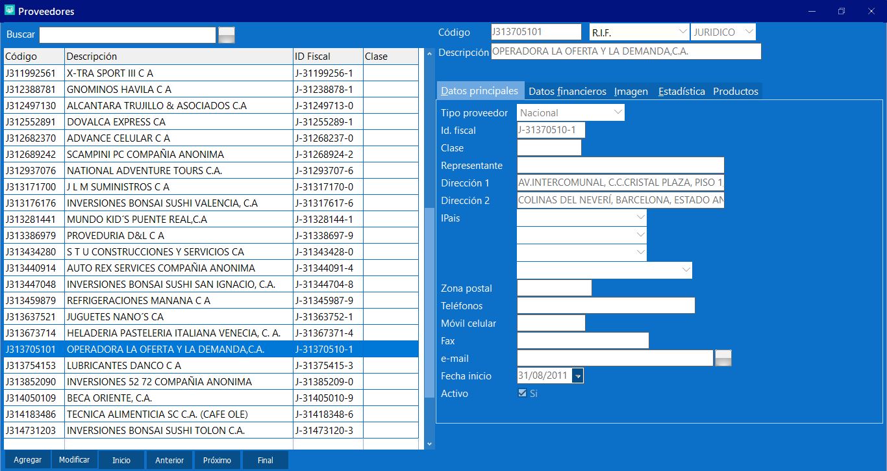This screenshot has height=471, width=887.
Task: Click ID fiscal cell J-31473120-3
Action: 328,430
